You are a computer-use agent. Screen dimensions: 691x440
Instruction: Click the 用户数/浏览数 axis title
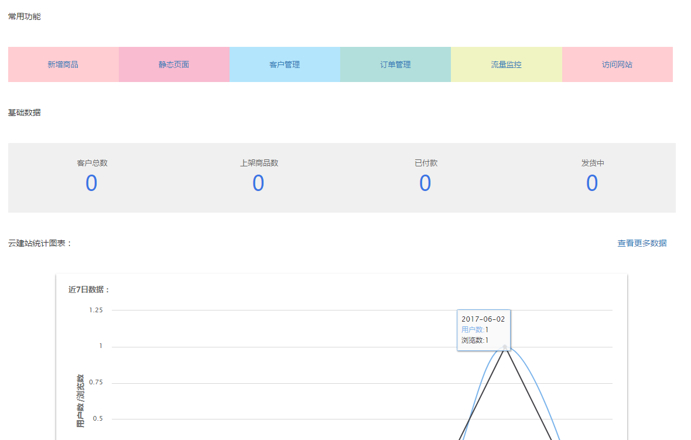click(x=80, y=401)
